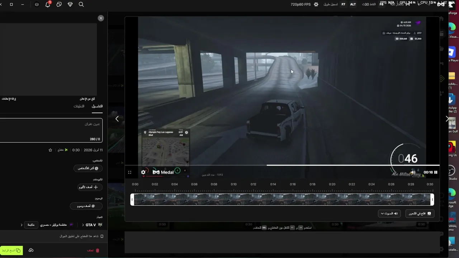
Task: Click the red delete (احذف) trash button
Action: pyautogui.click(x=93, y=250)
